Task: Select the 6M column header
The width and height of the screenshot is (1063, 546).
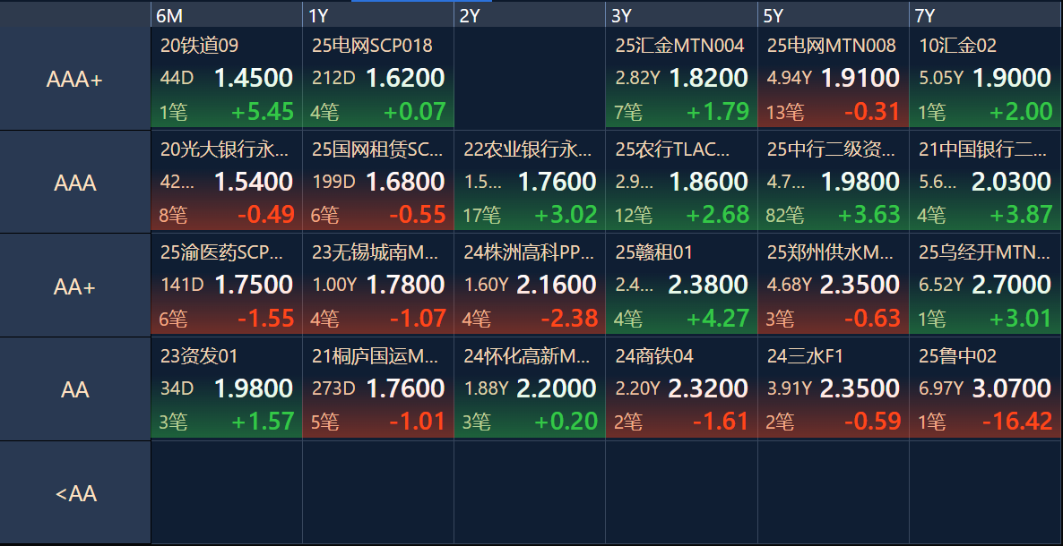Action: pos(227,15)
